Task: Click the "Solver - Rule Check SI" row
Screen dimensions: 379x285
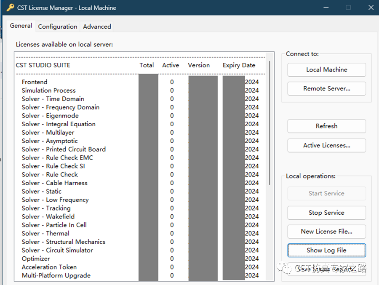Action: tap(140, 166)
